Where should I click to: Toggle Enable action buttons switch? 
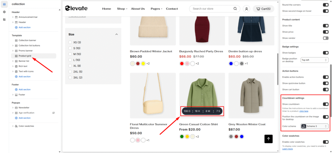click(326, 77)
